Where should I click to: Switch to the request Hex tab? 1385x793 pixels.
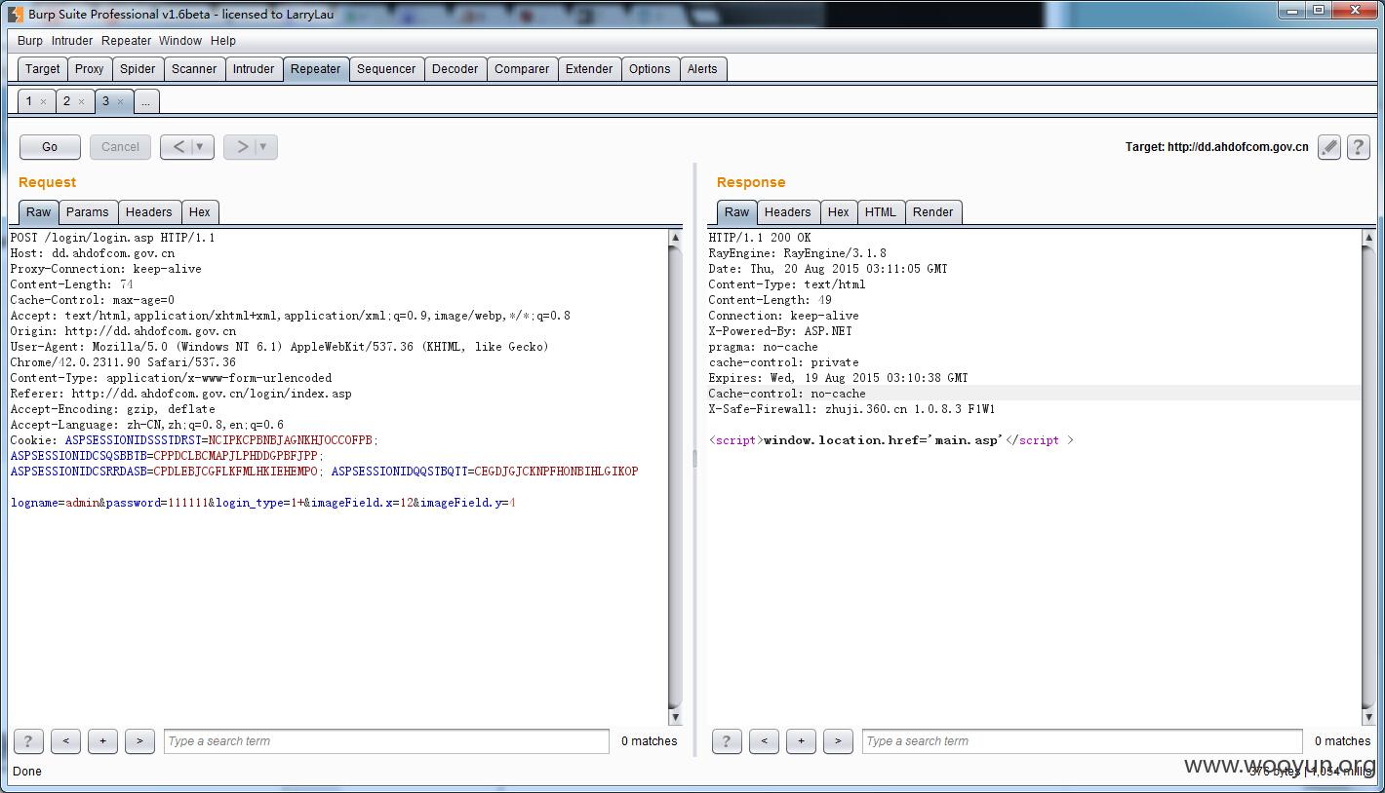200,212
